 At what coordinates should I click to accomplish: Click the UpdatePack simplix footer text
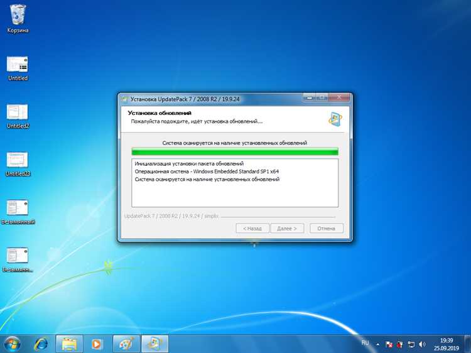tap(171, 216)
